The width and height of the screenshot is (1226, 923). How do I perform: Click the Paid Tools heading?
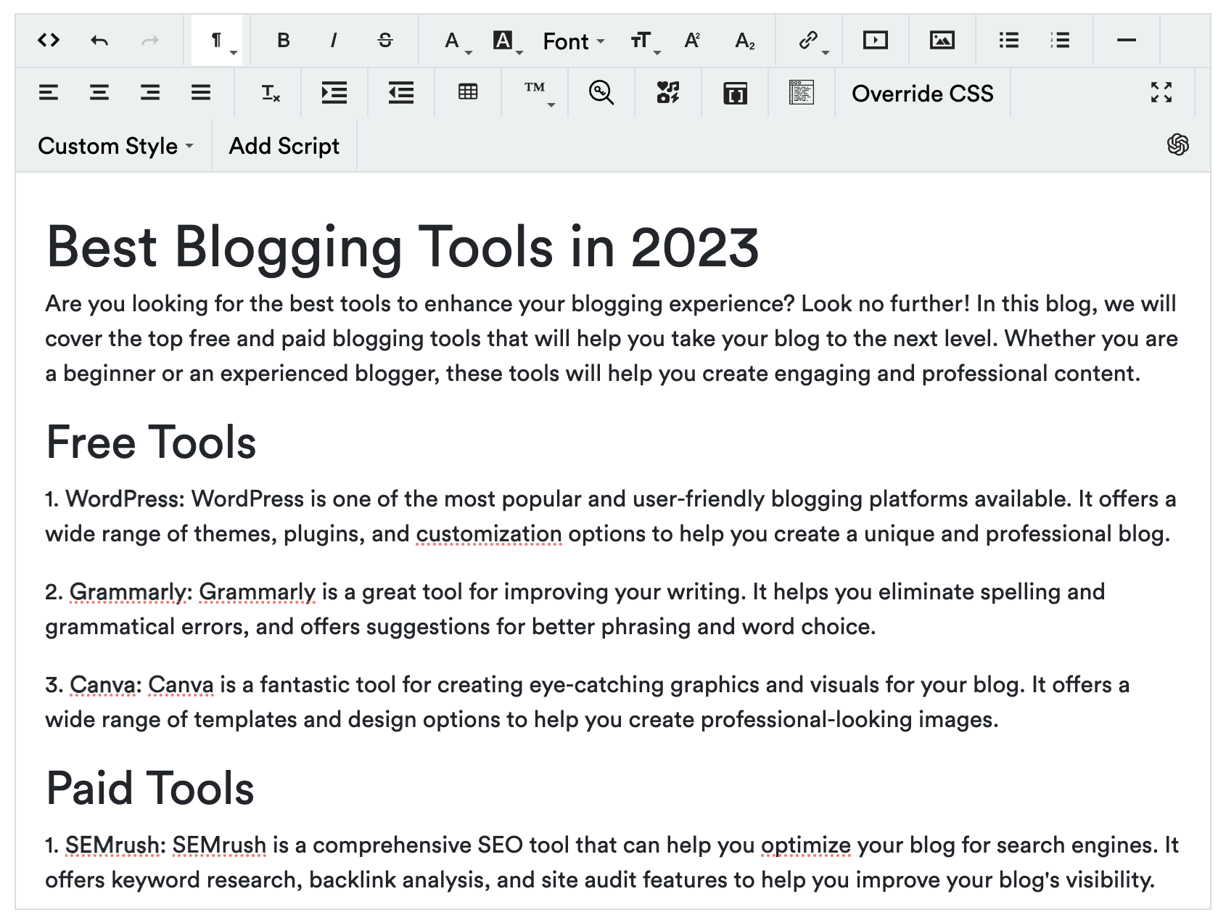click(150, 788)
